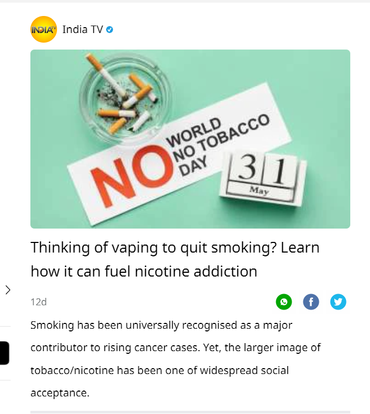Click the 12d timestamp
This screenshot has width=370, height=414.
(x=38, y=302)
